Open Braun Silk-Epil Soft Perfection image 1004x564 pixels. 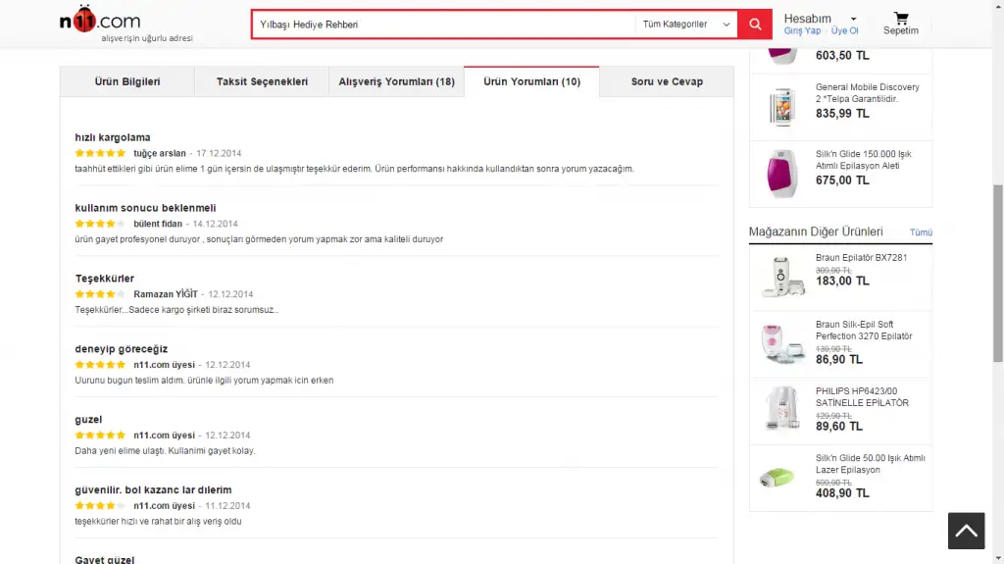point(781,342)
